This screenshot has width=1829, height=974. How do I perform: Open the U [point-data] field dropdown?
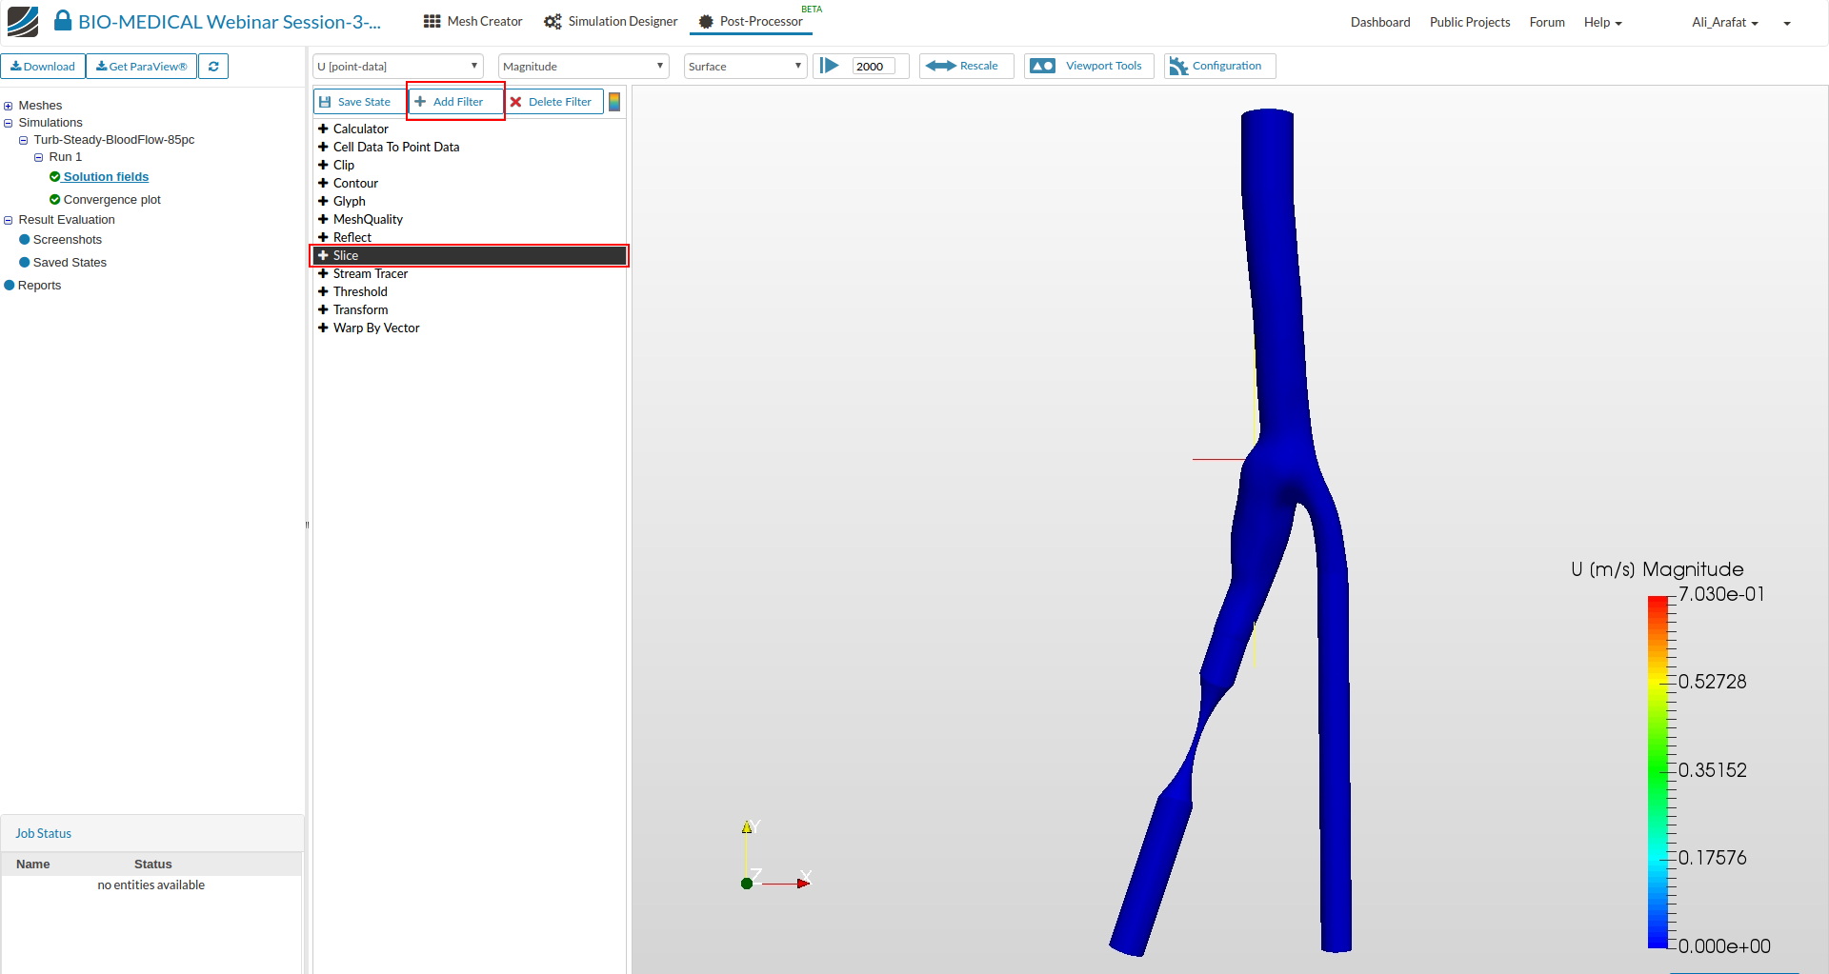tap(398, 66)
